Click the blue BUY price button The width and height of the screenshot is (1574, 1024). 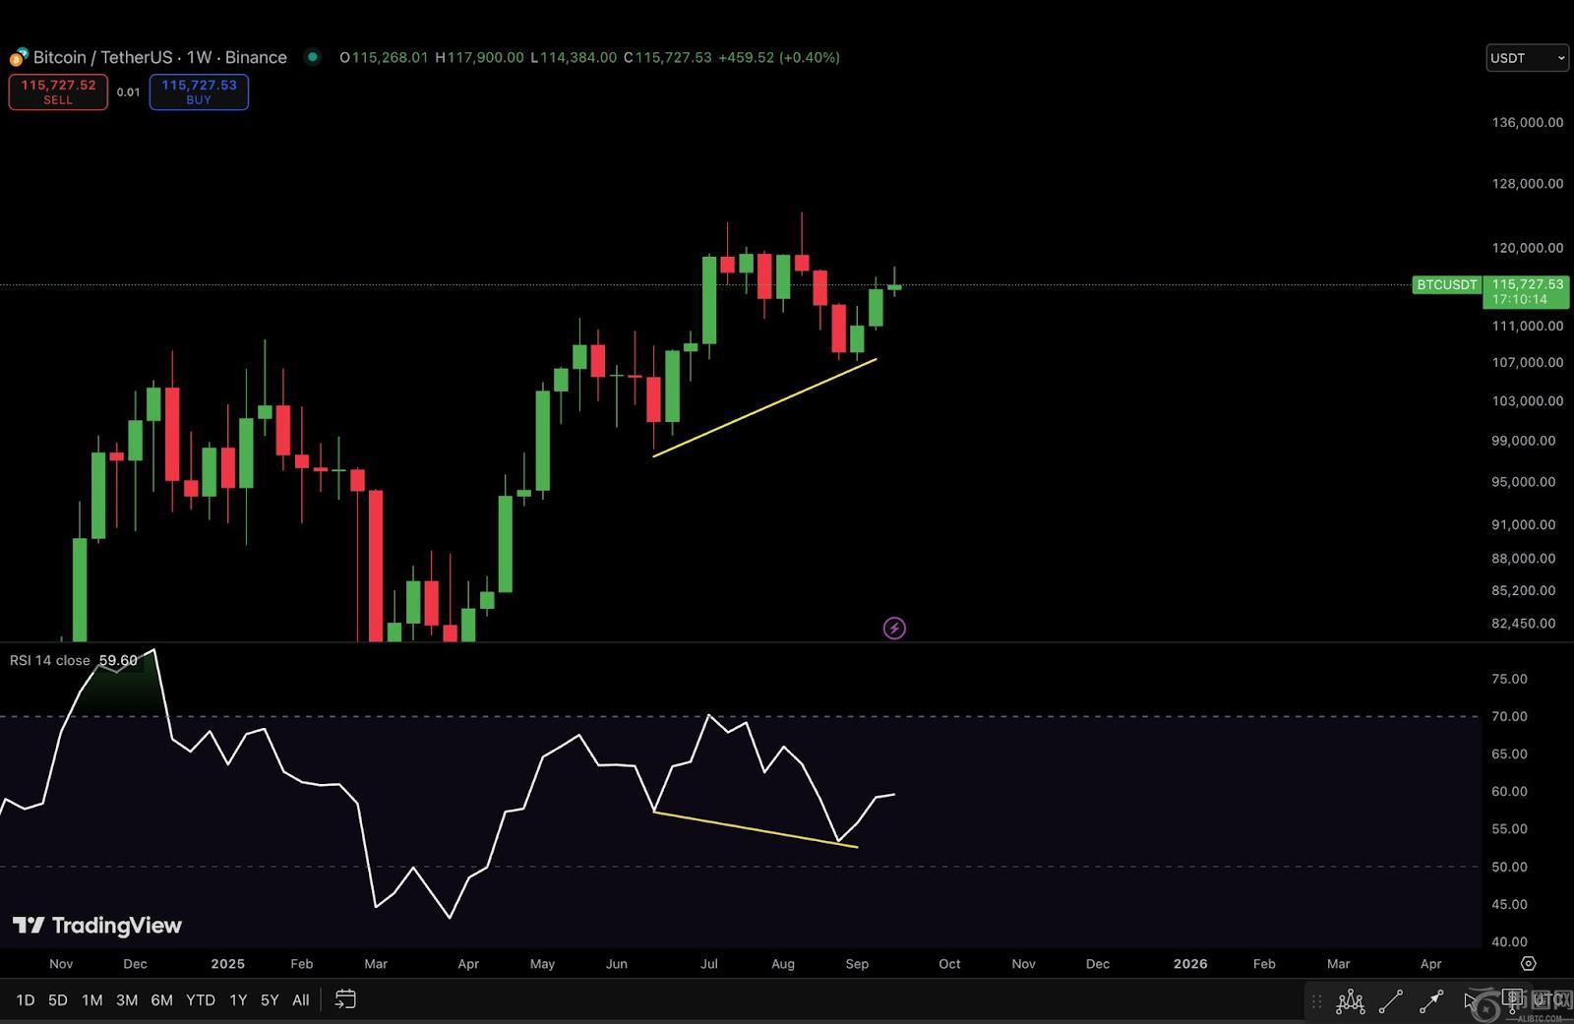tap(199, 91)
